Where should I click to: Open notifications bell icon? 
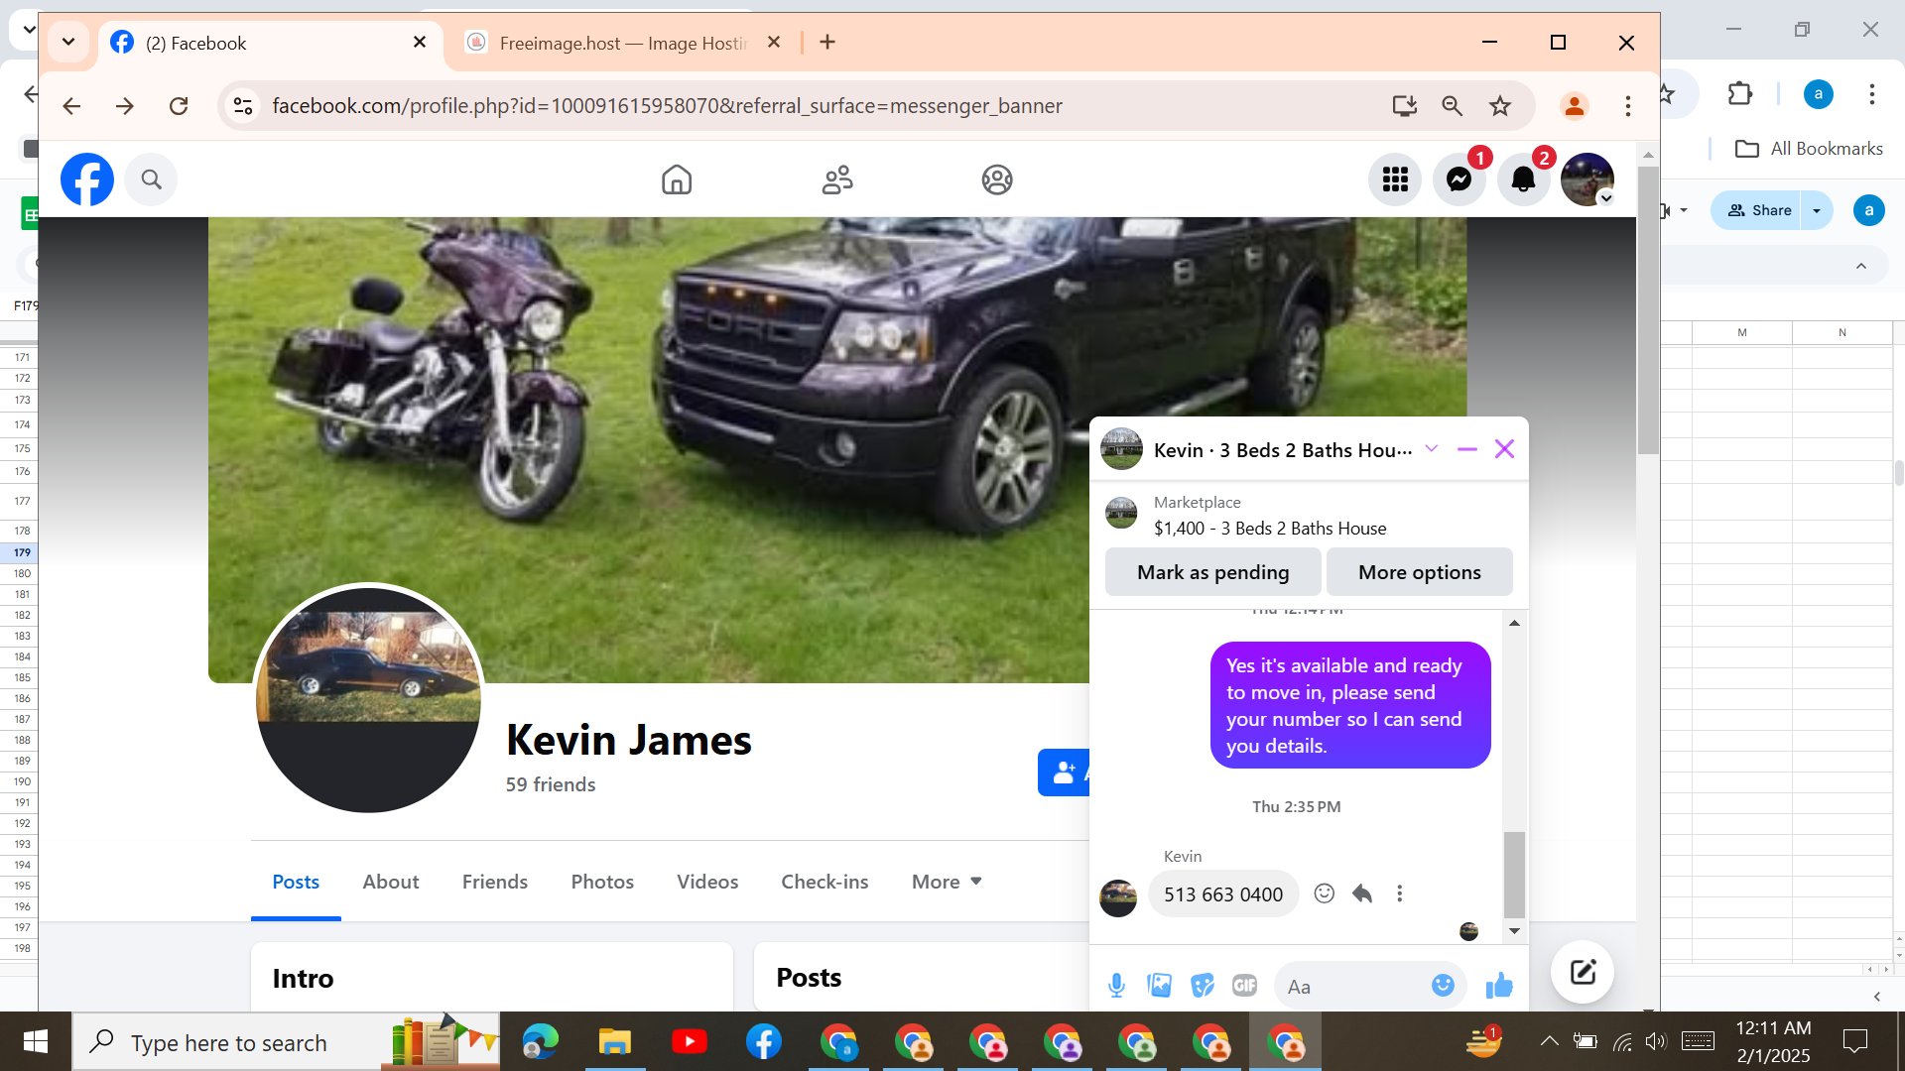point(1523,179)
